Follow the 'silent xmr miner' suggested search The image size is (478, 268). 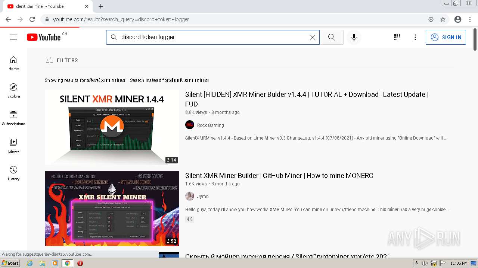click(x=106, y=80)
